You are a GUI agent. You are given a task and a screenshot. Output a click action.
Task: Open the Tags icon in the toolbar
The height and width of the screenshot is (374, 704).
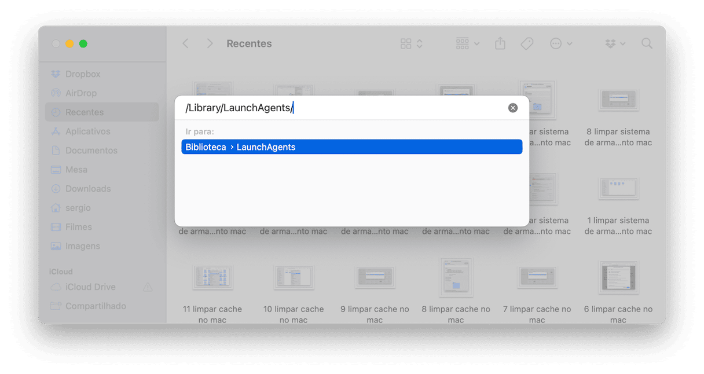click(x=527, y=43)
